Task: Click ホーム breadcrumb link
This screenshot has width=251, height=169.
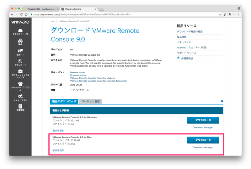Action: 54,21
